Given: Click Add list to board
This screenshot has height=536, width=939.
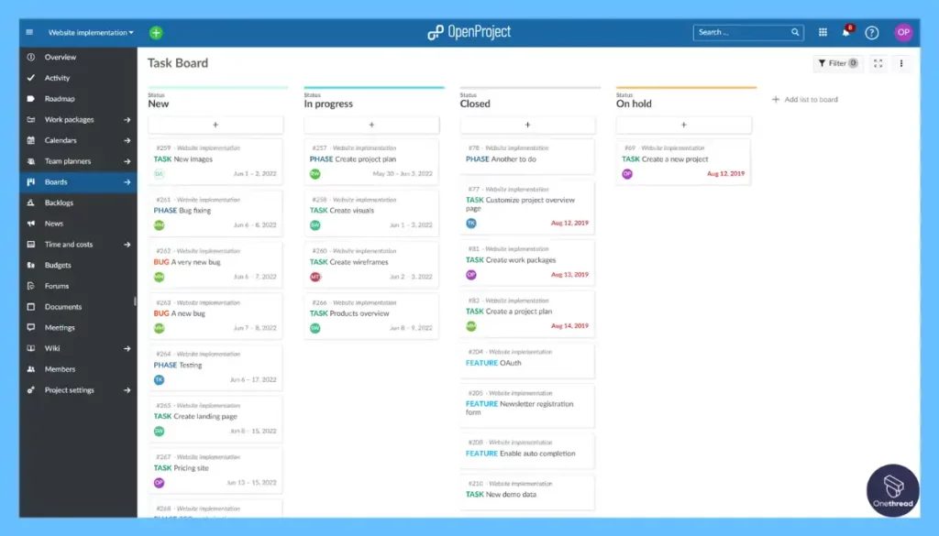Looking at the screenshot, I should pos(804,99).
